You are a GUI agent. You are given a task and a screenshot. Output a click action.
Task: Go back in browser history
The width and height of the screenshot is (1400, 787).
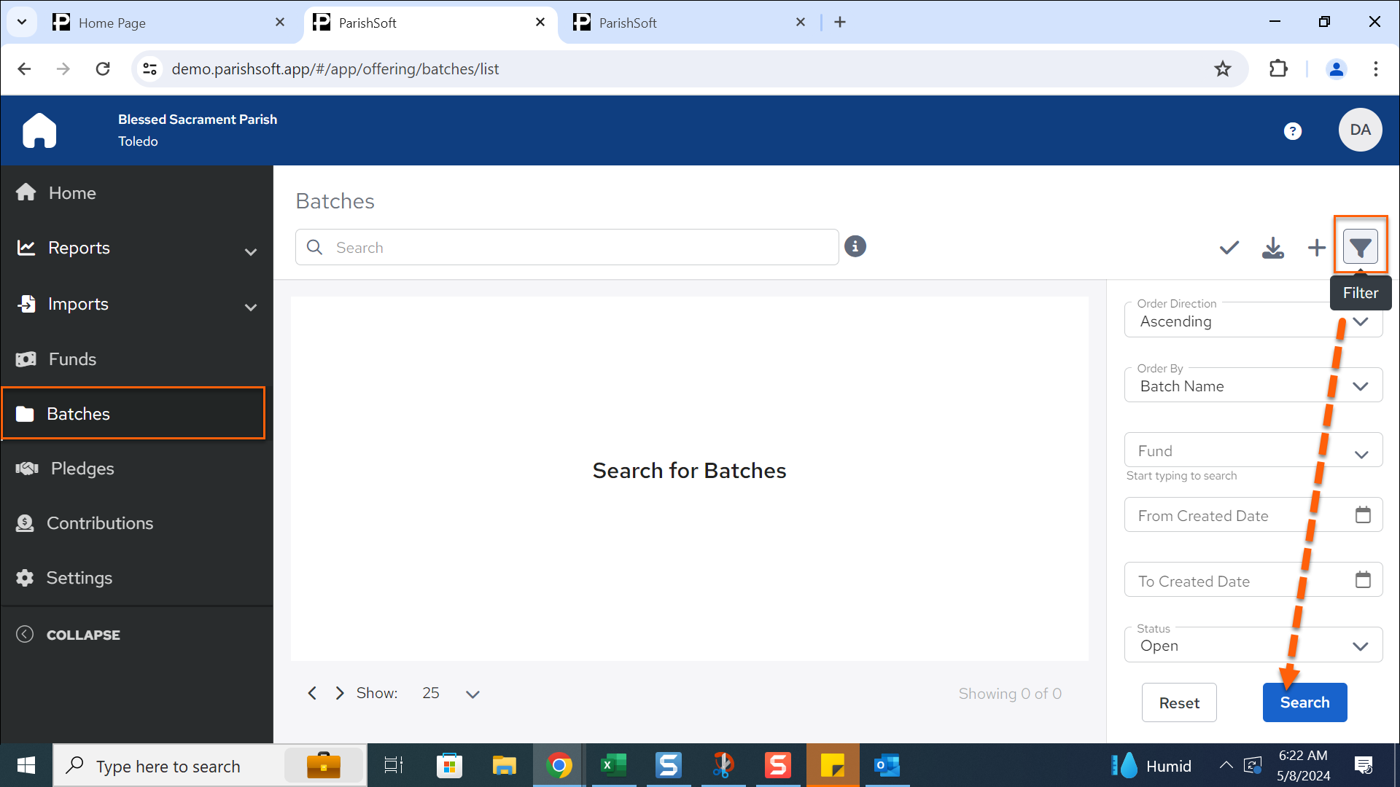24,68
